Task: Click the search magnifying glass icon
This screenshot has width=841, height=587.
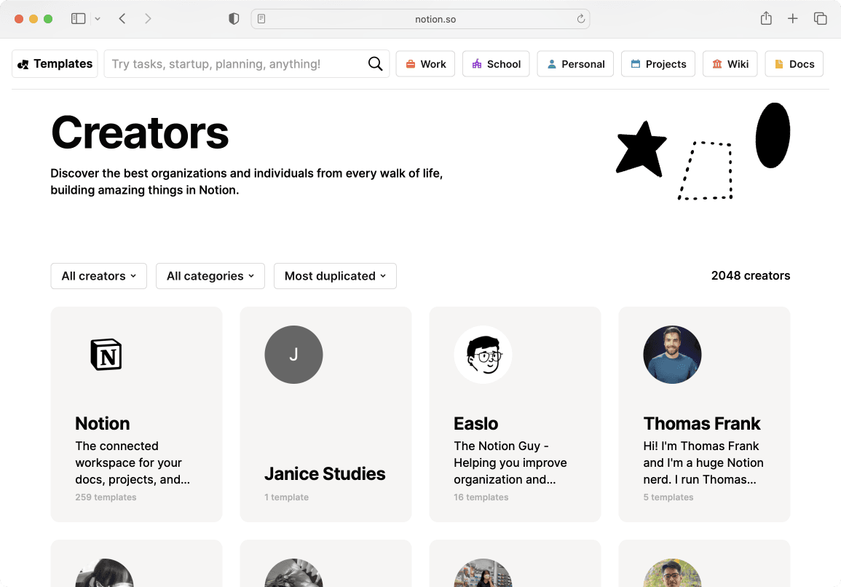Action: point(375,64)
